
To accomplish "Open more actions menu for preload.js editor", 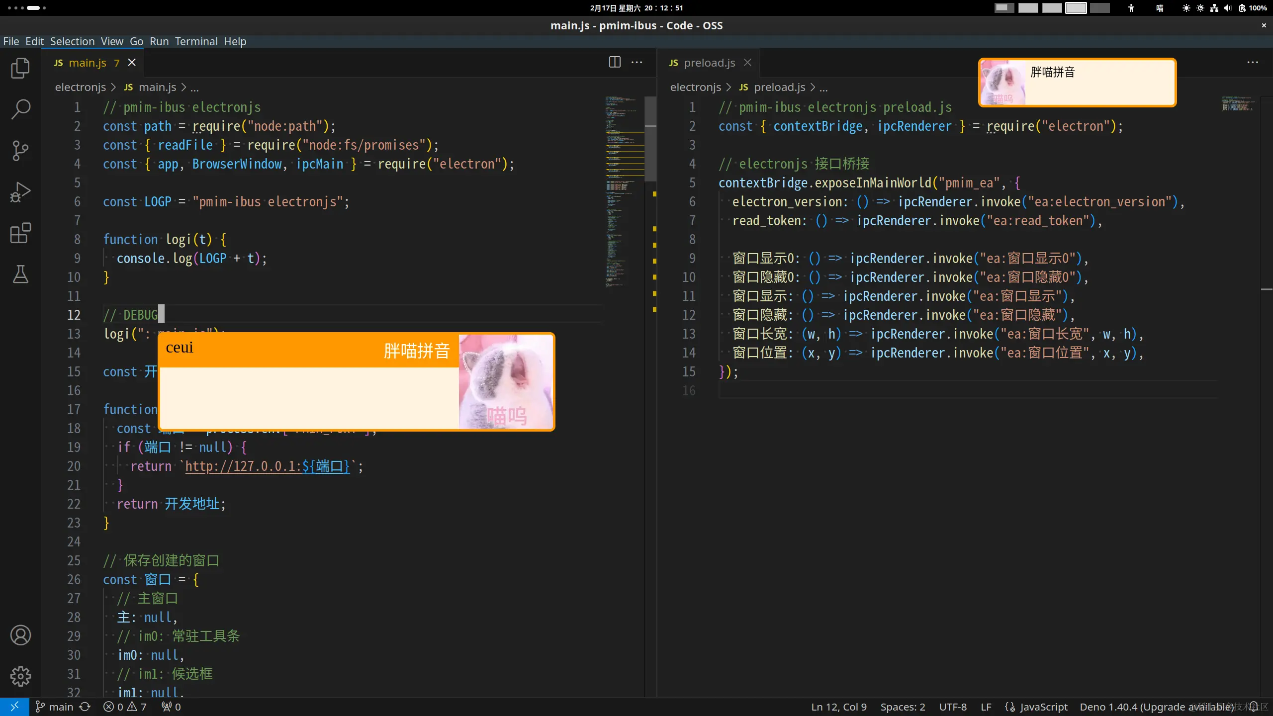I will pos(1252,62).
